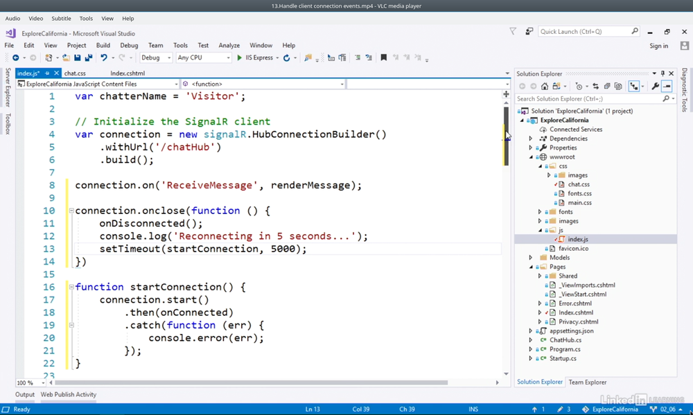Select ChatHub.cs in Solution Explorer
The image size is (693, 415).
click(x=565, y=340)
